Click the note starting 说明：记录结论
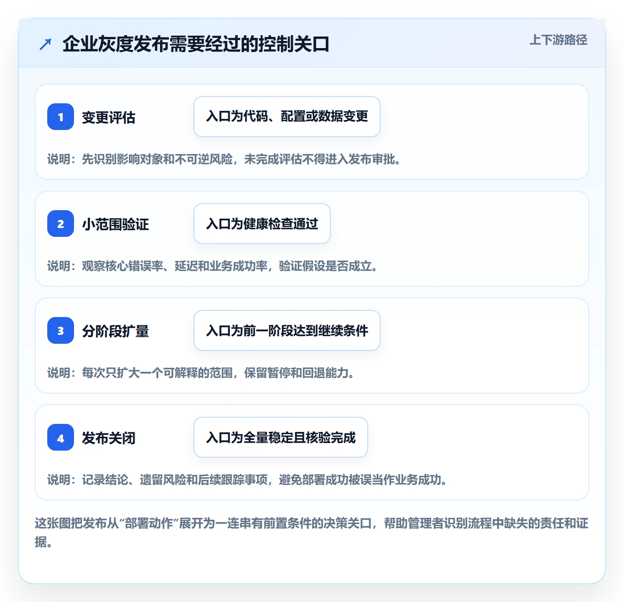This screenshot has height=602, width=624. pos(247,480)
